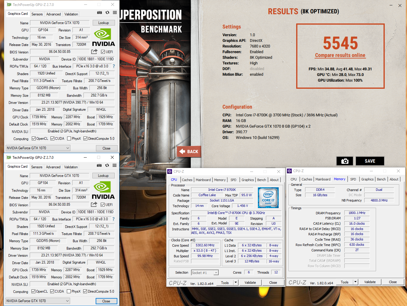The height and width of the screenshot is (306, 407).
Task: Click Compare results online link
Action: tap(340, 55)
